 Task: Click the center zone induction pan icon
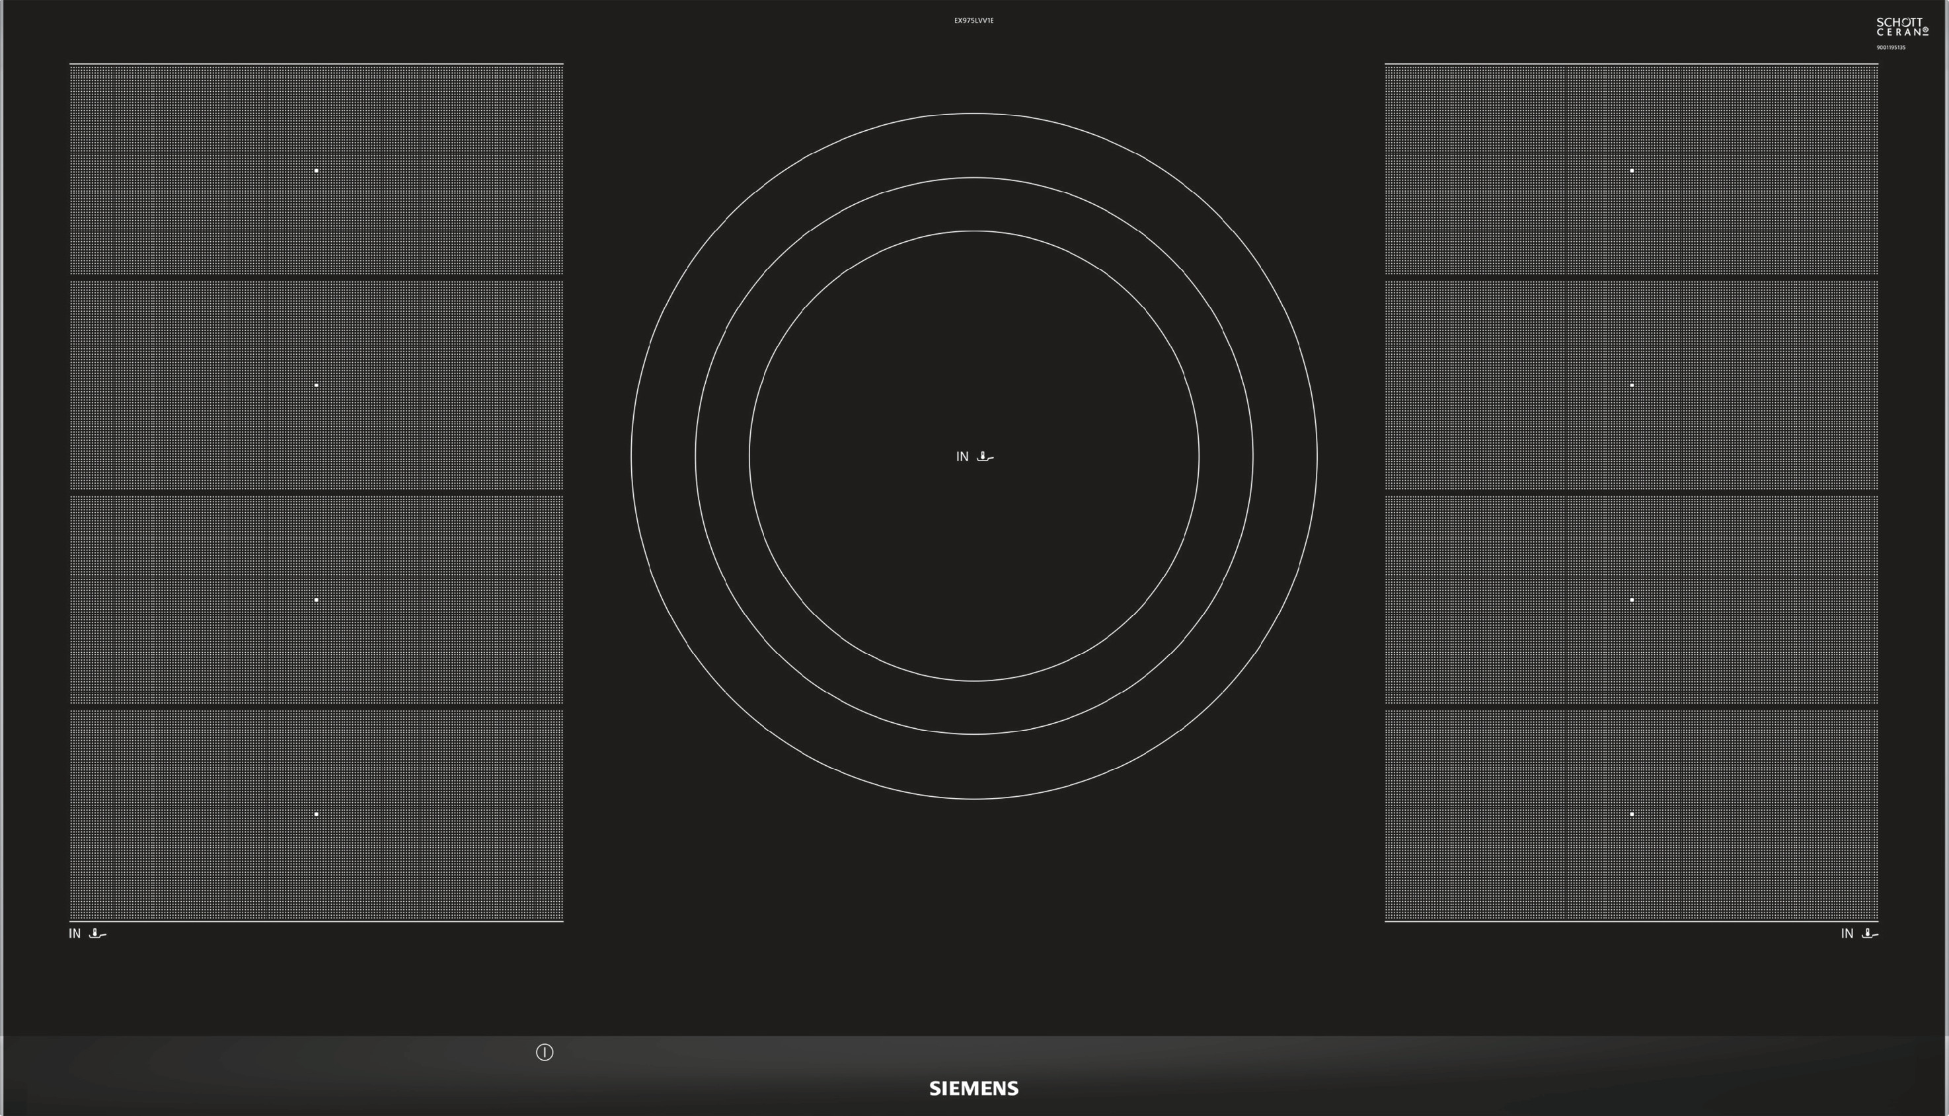[985, 457]
